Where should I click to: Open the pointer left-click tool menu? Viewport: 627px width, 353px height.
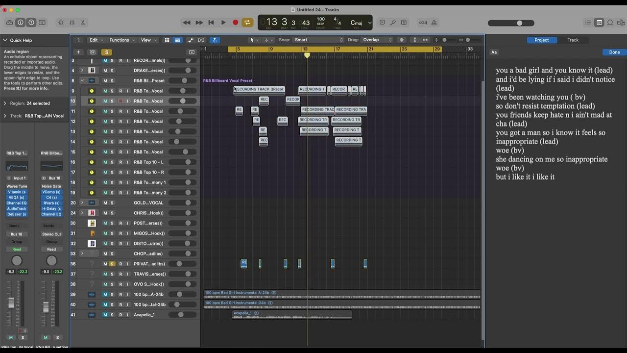tap(254, 40)
